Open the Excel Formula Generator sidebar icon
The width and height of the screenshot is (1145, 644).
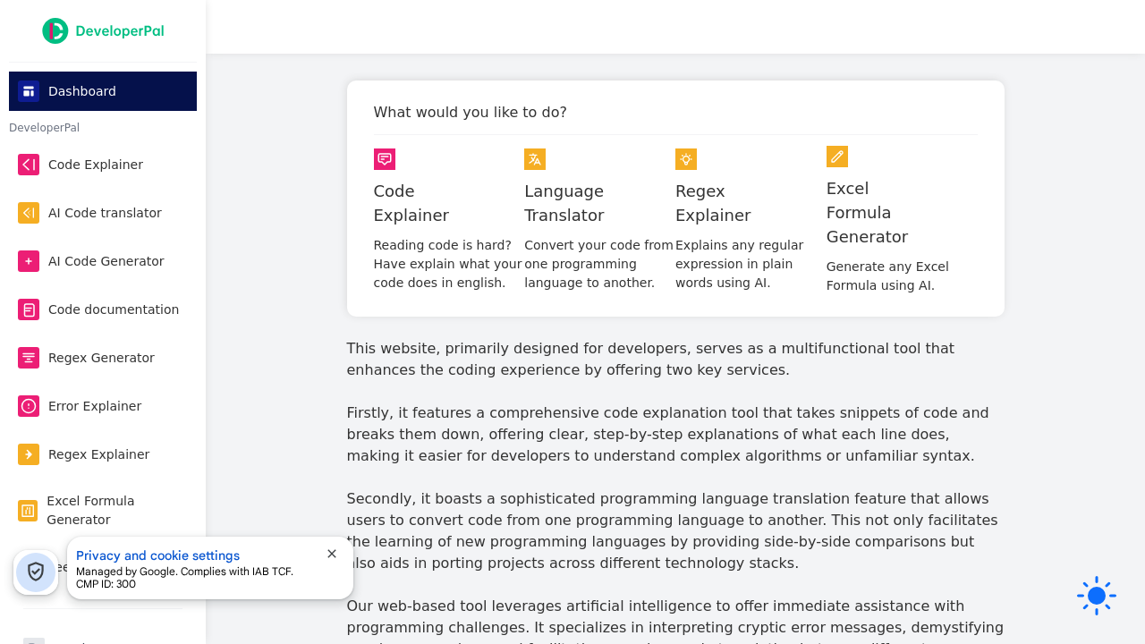point(28,510)
